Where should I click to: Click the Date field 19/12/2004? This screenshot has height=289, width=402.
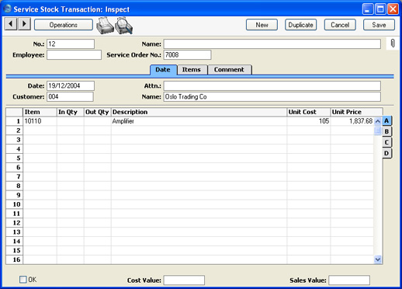(x=71, y=85)
